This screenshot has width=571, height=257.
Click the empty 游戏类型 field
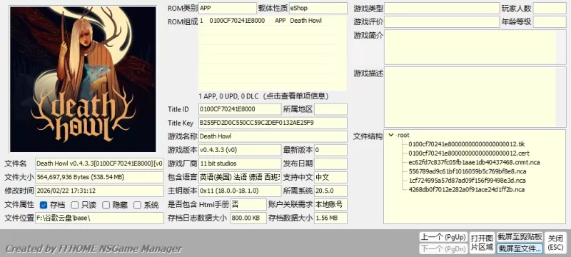click(x=442, y=8)
